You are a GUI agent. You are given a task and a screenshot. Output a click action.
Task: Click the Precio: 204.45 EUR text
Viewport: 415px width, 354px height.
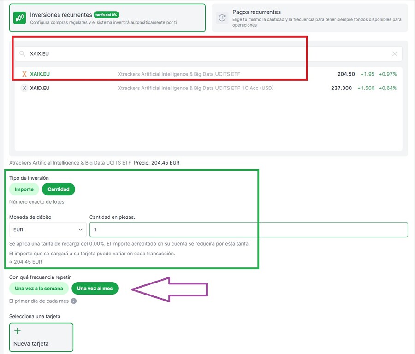point(157,163)
